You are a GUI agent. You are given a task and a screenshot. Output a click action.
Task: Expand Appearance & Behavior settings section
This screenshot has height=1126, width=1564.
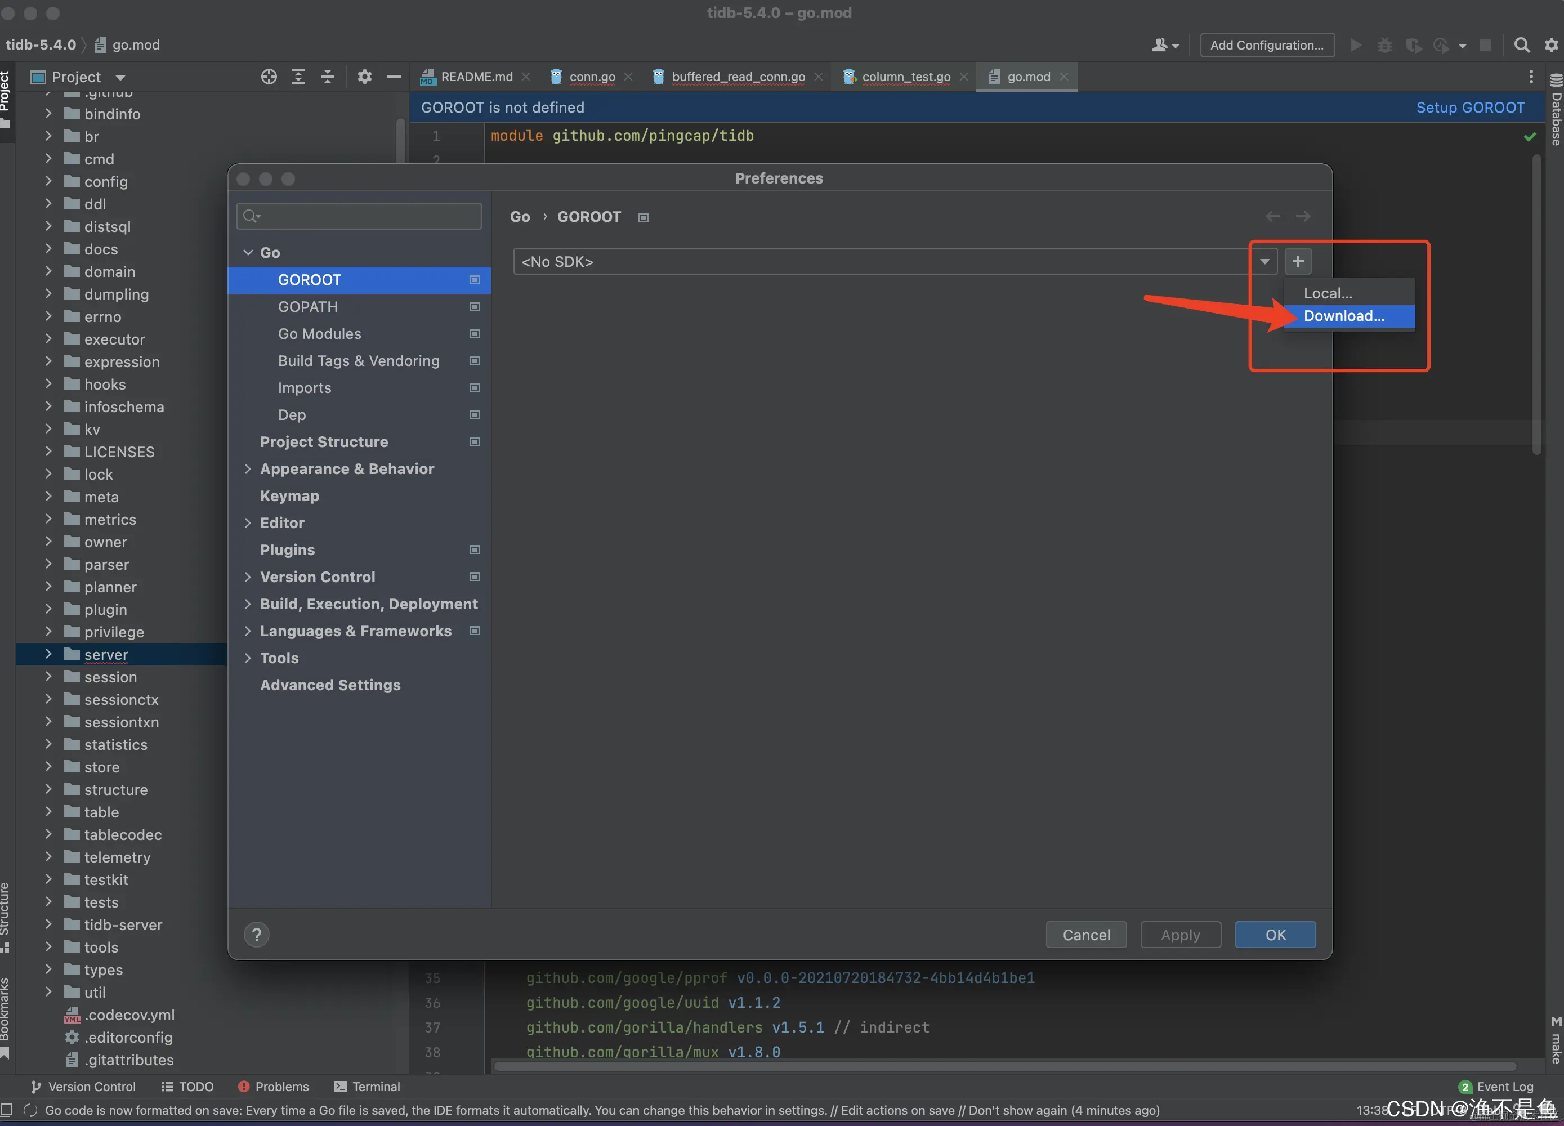coord(248,469)
